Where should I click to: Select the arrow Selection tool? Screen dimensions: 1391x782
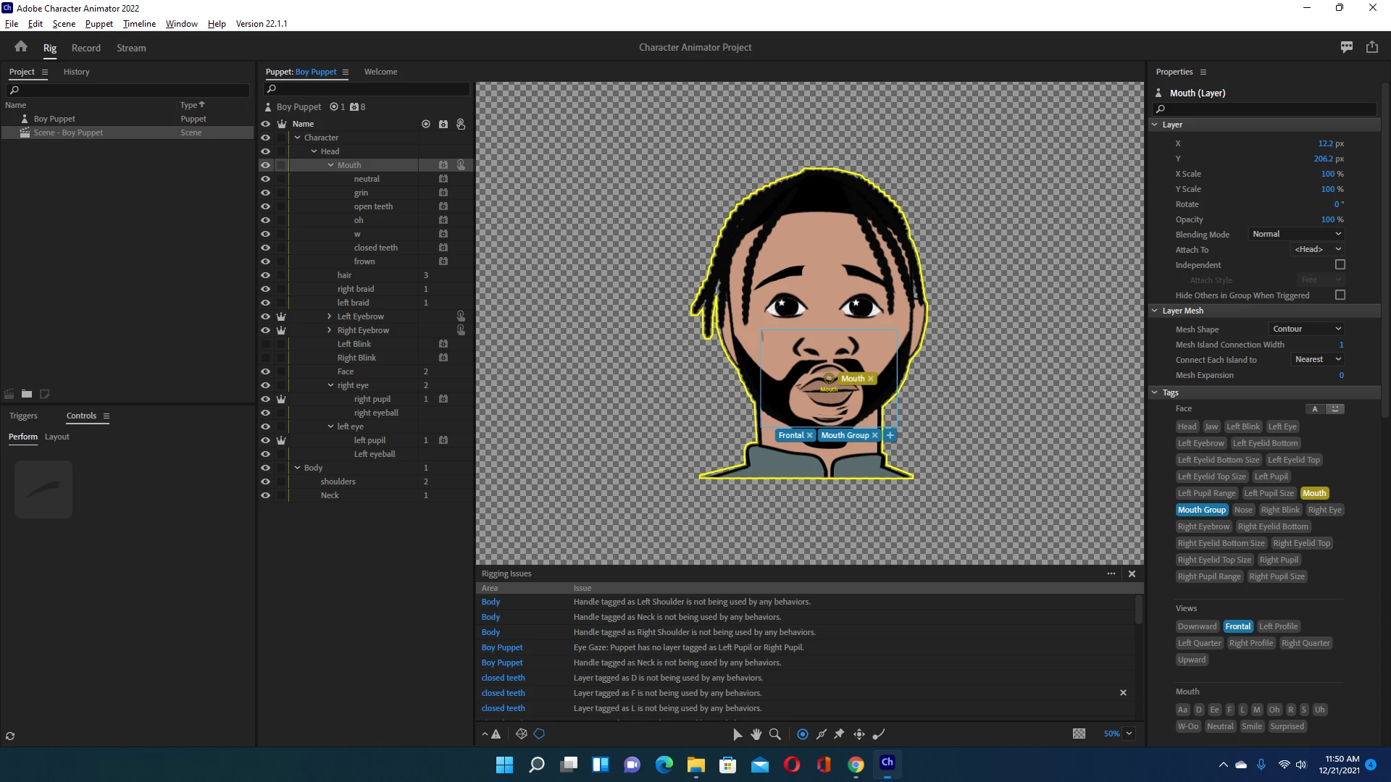tap(737, 734)
